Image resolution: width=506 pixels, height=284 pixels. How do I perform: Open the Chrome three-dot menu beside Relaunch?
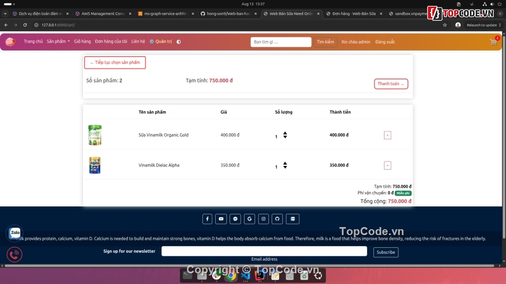pyautogui.click(x=500, y=25)
